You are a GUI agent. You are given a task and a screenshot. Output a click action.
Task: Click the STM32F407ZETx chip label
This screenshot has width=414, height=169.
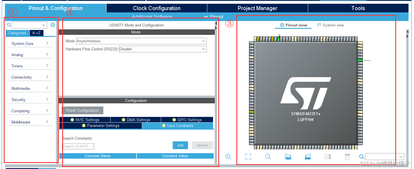305,114
